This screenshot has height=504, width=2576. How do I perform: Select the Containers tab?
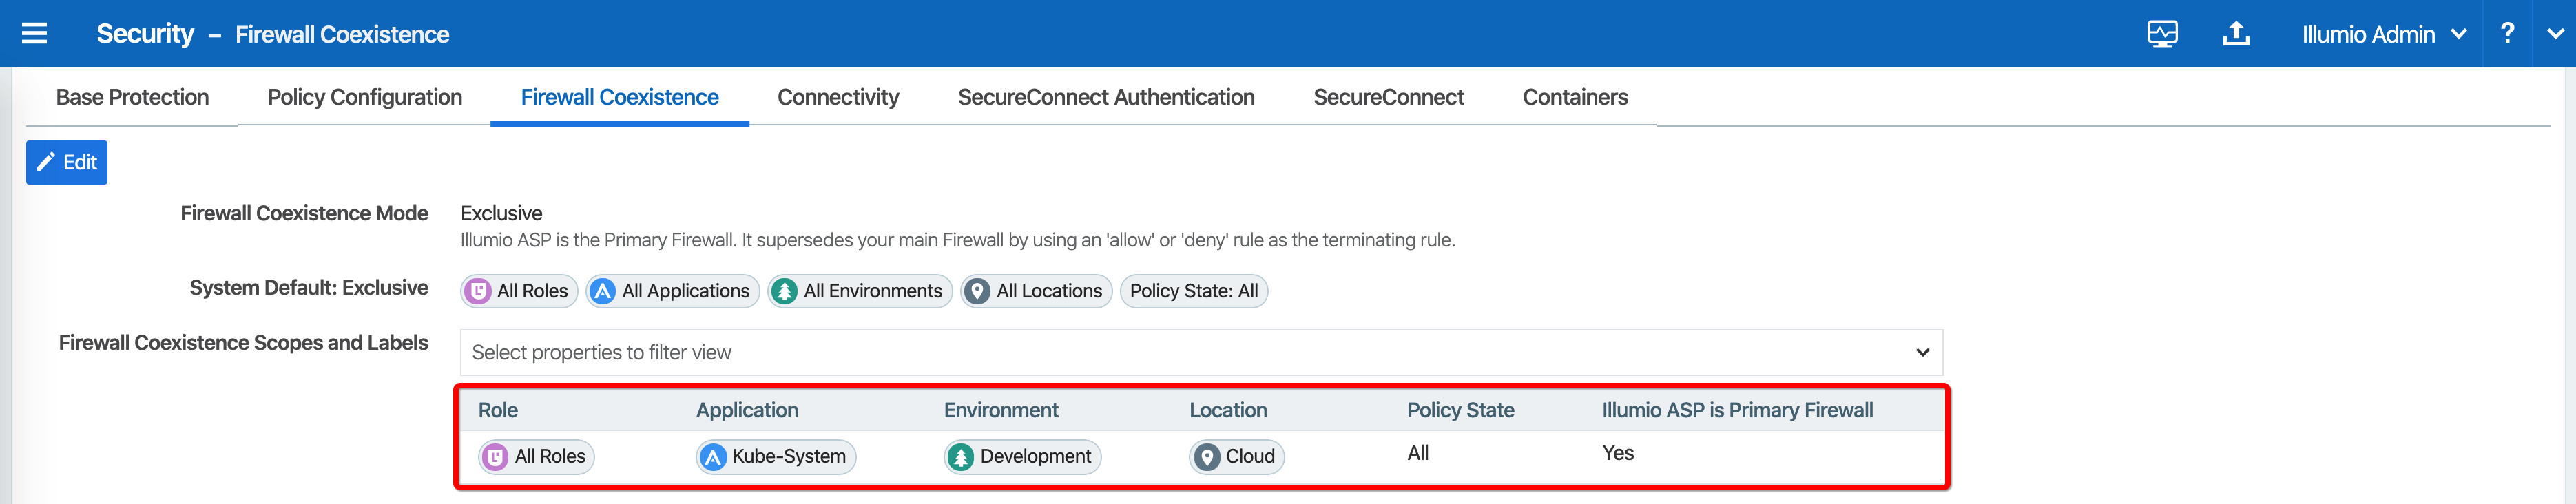[x=1574, y=97]
